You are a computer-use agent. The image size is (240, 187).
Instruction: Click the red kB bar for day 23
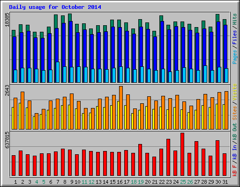click(x=168, y=158)
